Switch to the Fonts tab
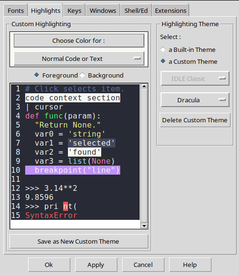Viewport: 239px width, 276px height. (x=16, y=10)
